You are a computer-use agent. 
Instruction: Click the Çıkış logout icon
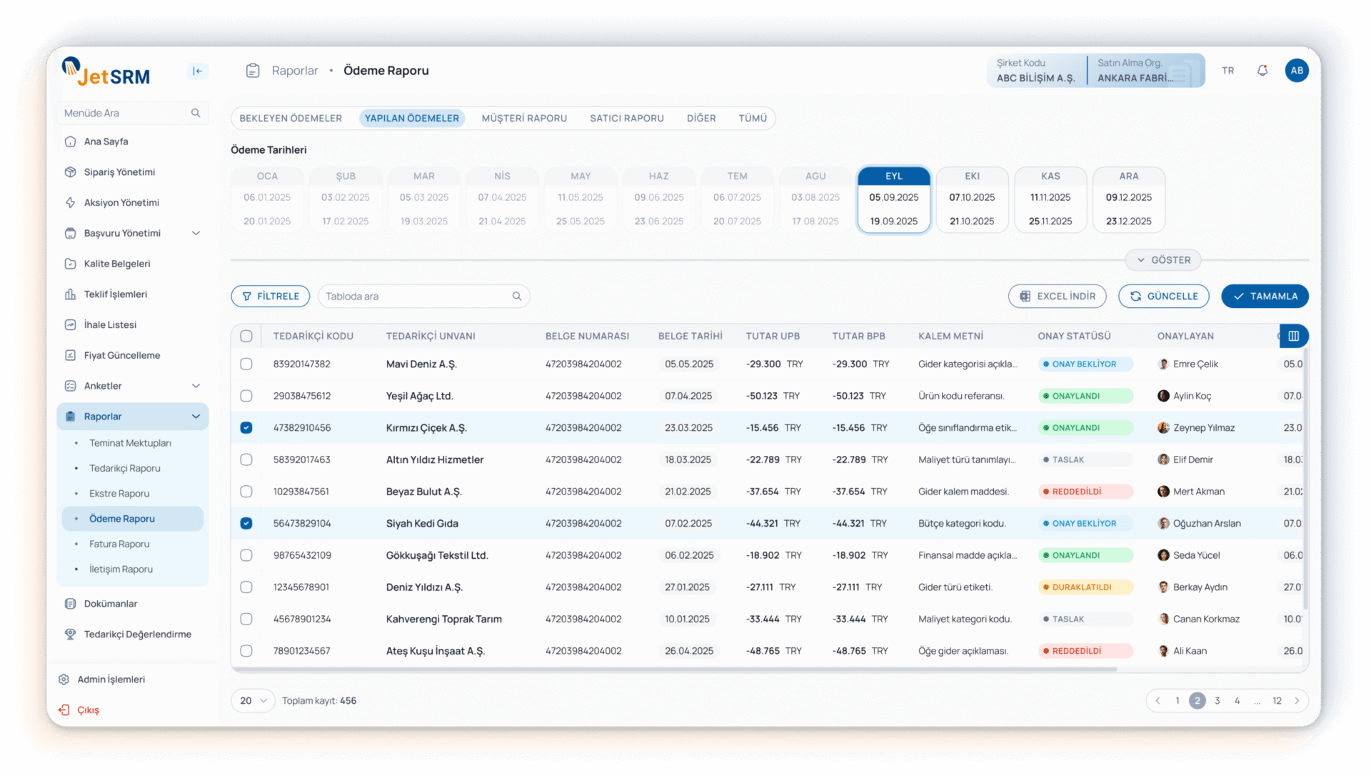pyautogui.click(x=64, y=710)
